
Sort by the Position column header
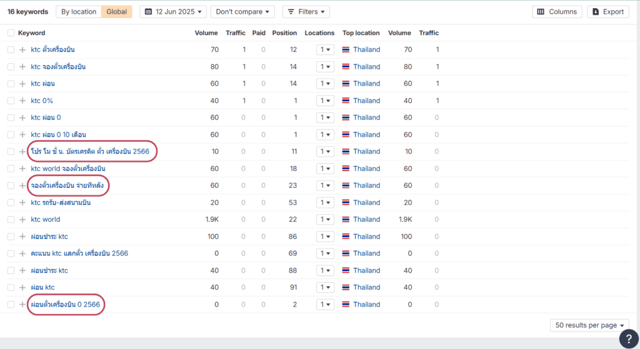tap(284, 33)
